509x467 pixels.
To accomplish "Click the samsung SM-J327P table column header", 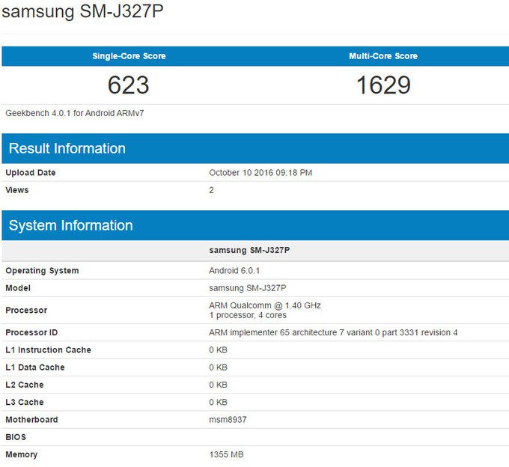I will click(249, 250).
